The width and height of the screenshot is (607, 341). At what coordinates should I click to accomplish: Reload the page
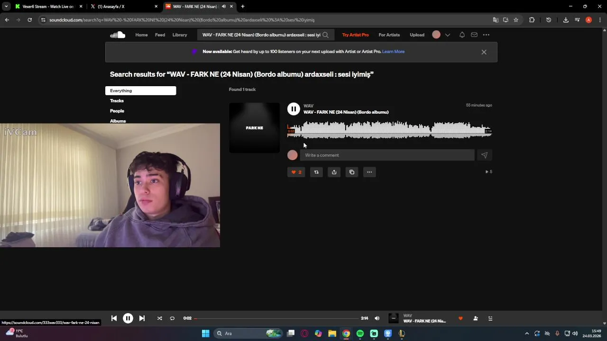[x=29, y=20]
